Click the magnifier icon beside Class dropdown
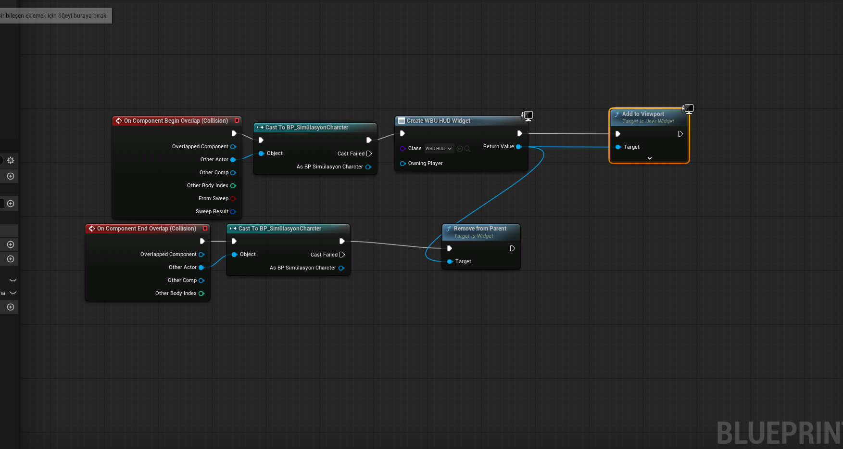This screenshot has height=449, width=843. [x=467, y=149]
